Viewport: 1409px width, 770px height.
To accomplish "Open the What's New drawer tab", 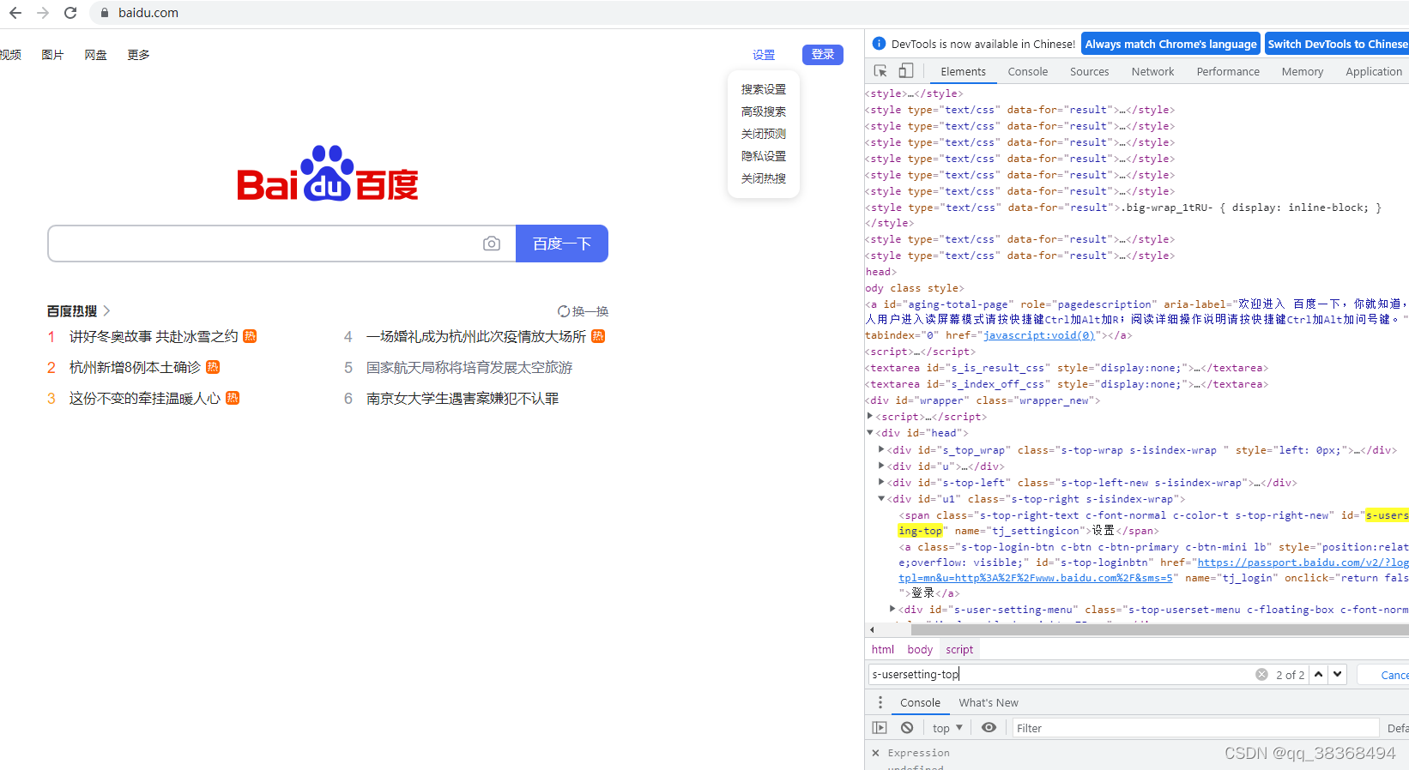I will (x=989, y=702).
